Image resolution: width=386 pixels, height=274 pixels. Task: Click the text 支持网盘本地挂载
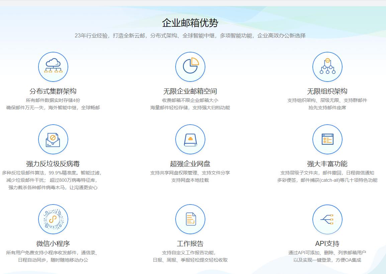pos(190,180)
